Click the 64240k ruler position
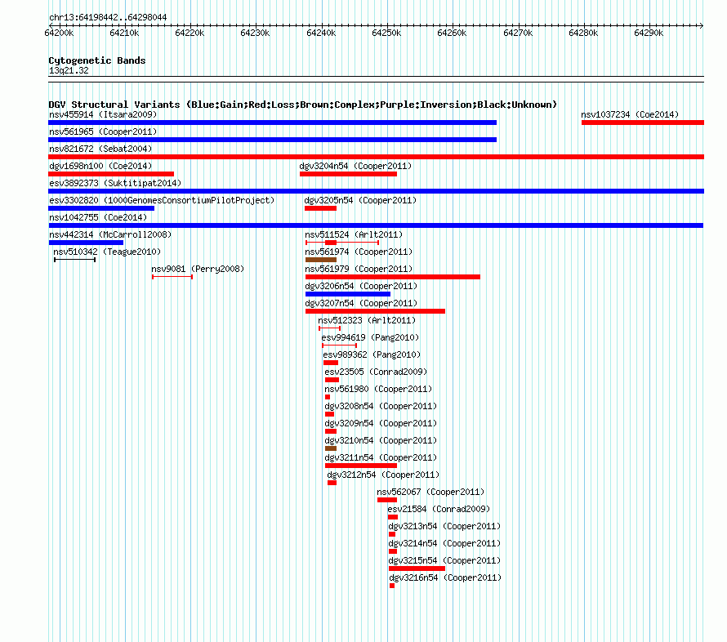727x642 pixels. click(321, 33)
